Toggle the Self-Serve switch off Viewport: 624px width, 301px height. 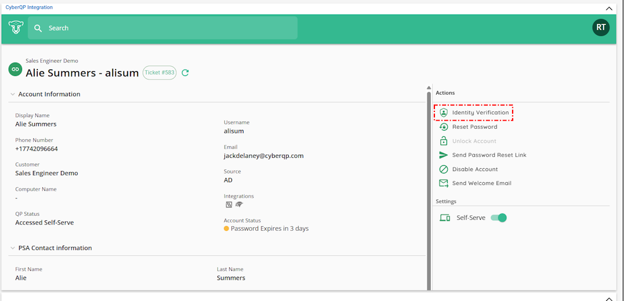pyautogui.click(x=499, y=218)
